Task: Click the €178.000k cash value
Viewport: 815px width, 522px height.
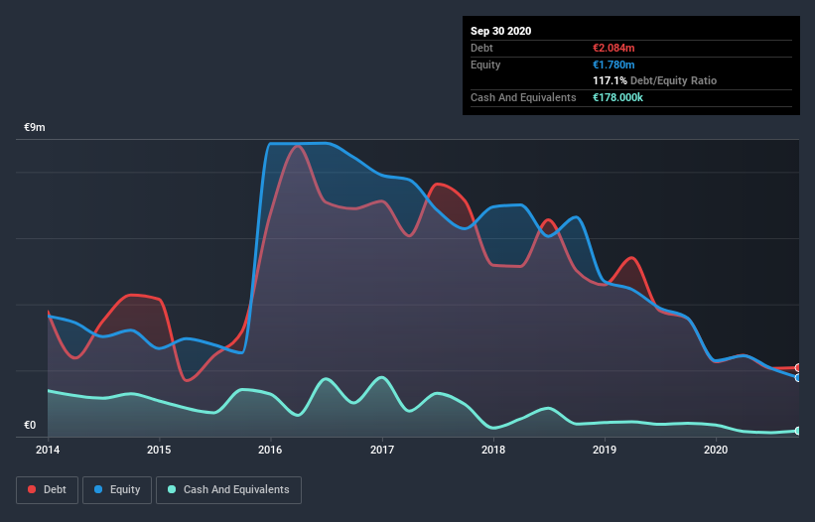Action: [x=618, y=97]
